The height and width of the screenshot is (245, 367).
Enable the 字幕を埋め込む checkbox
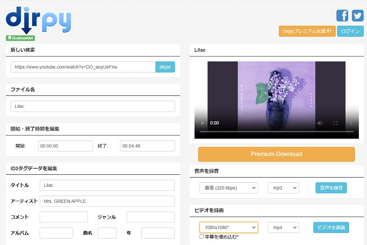pyautogui.click(x=201, y=236)
